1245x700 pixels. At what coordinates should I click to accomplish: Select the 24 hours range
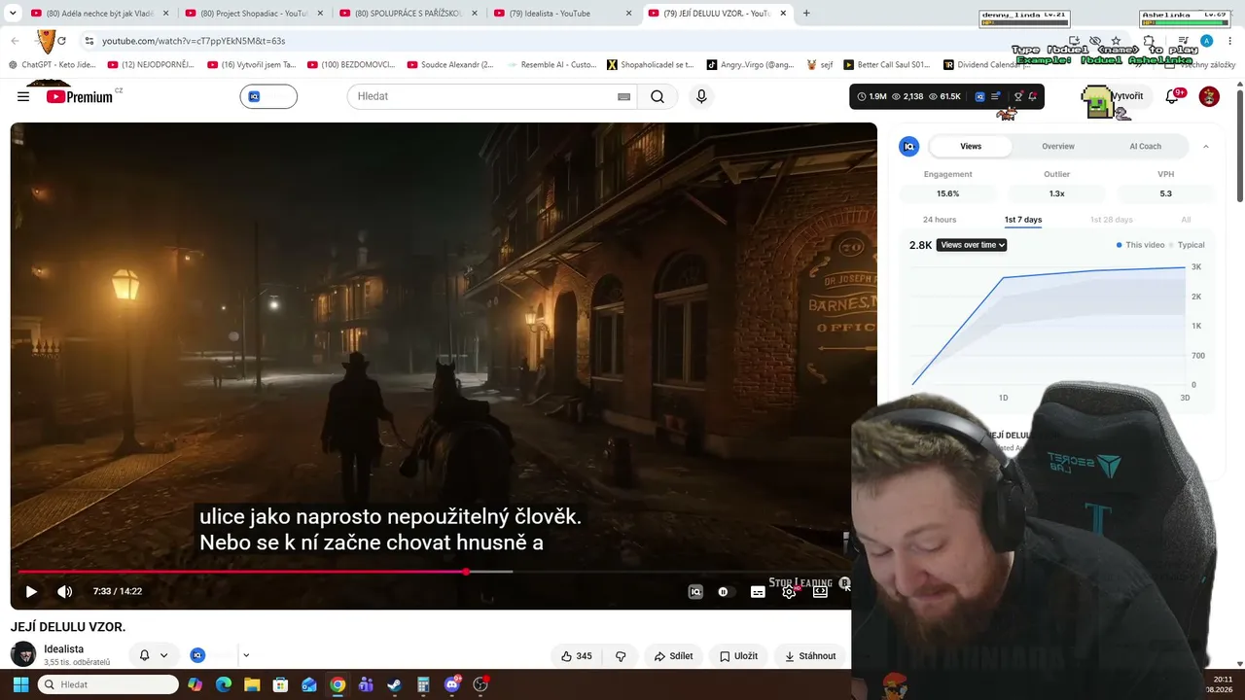click(940, 220)
